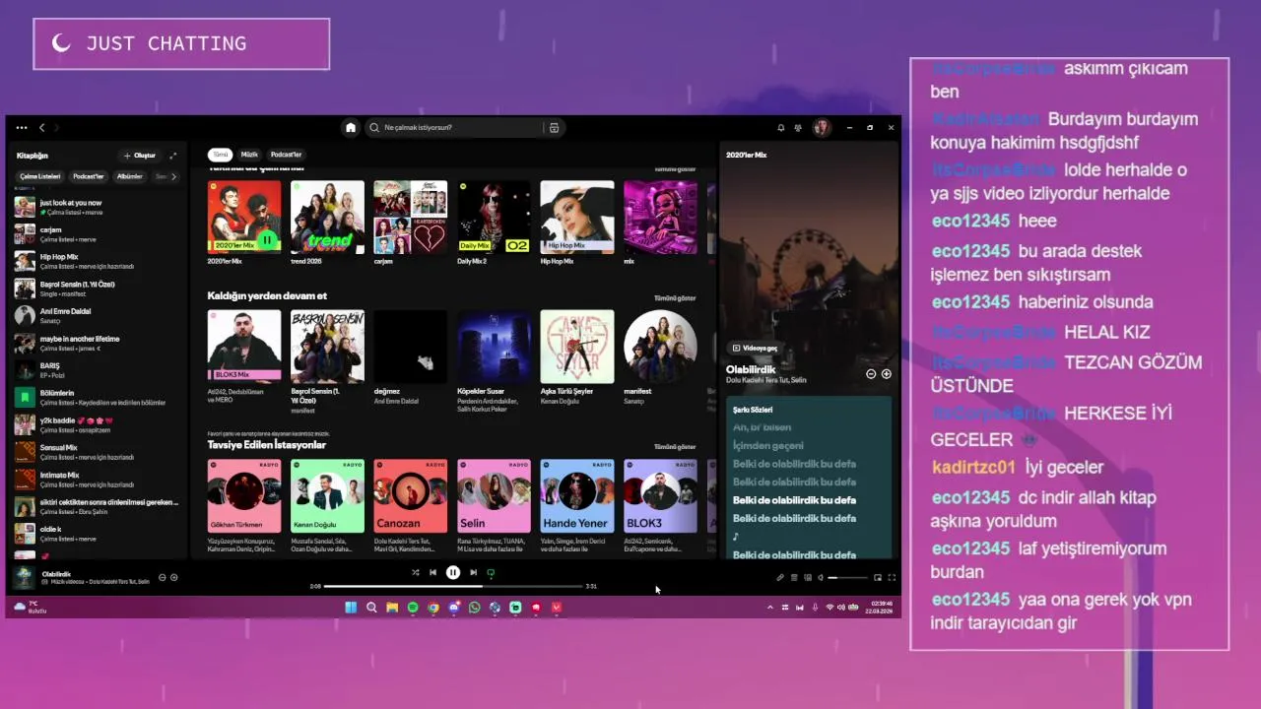Open the Windows Start menu
This screenshot has width=1261, height=709.
pos(351,608)
